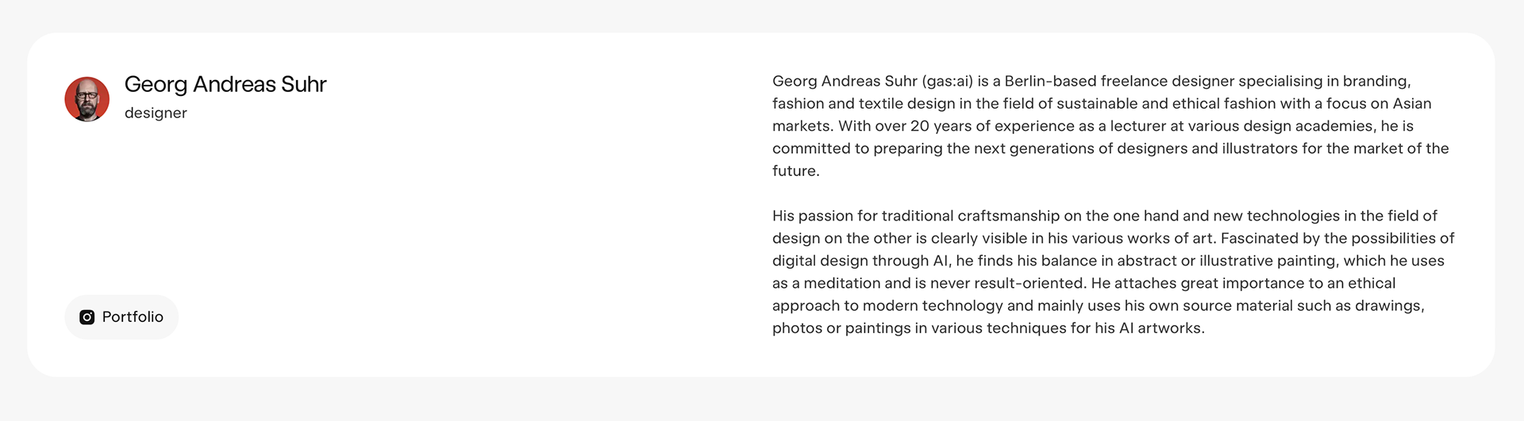This screenshot has height=421, width=1524.
Task: Click the text 'digital design through AI'
Action: tap(861, 261)
